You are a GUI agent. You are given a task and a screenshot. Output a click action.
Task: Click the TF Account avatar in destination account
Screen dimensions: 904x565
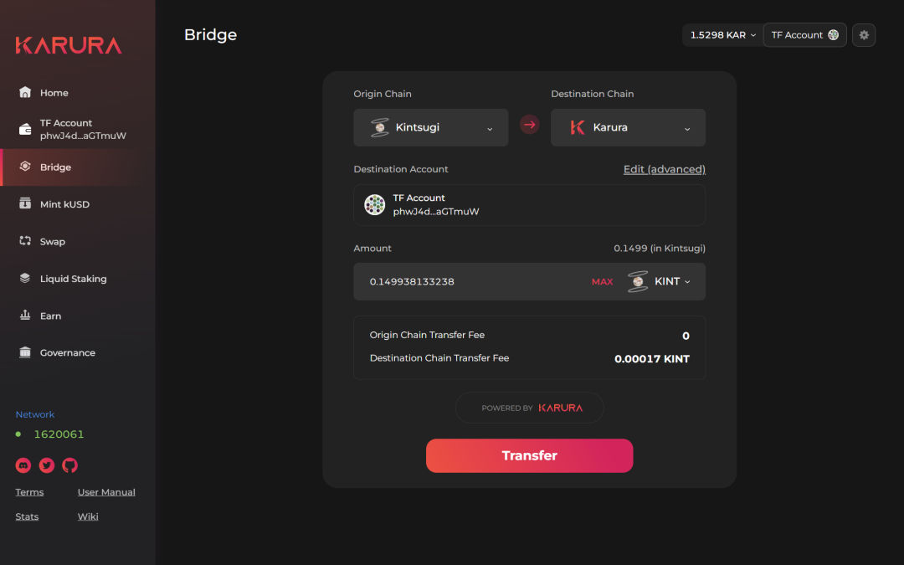click(374, 205)
